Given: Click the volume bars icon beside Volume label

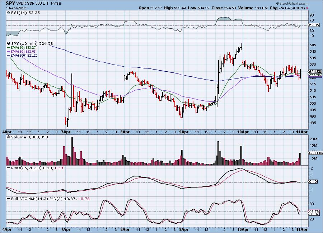Looking at the screenshot, I should pyautogui.click(x=9, y=137).
